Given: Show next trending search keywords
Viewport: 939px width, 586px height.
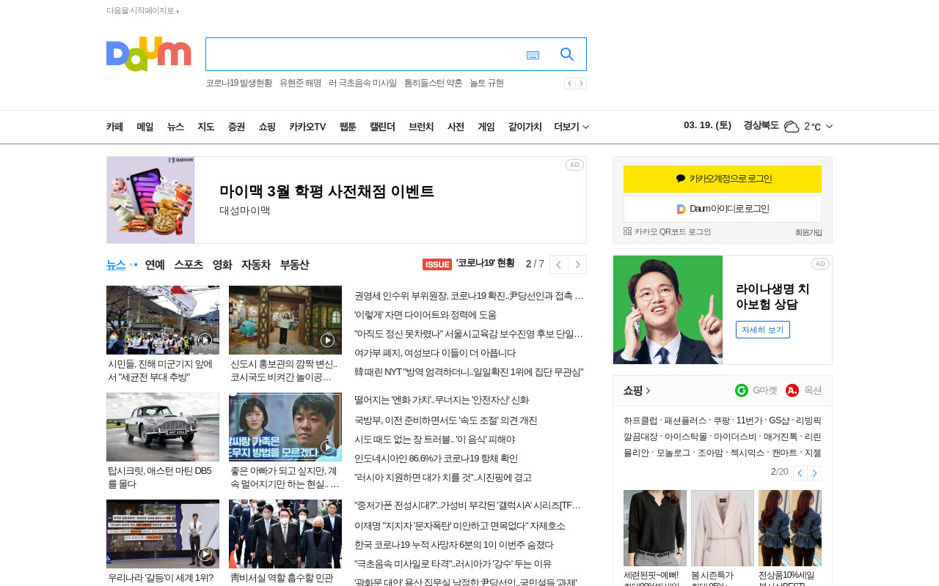Looking at the screenshot, I should pyautogui.click(x=581, y=84).
